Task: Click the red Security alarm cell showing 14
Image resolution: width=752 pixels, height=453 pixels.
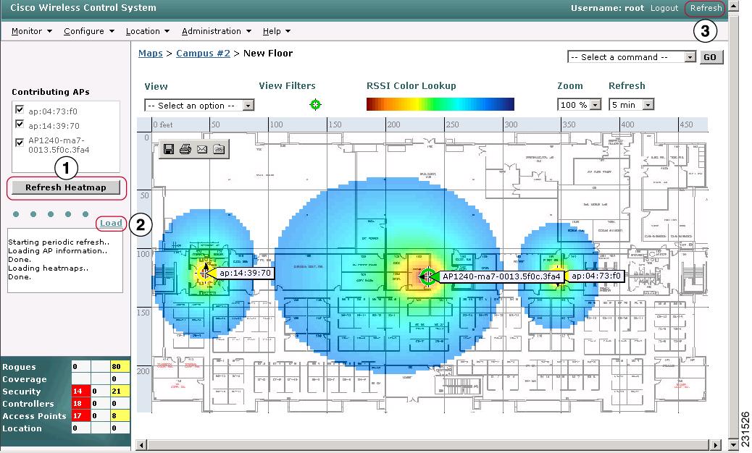Action: pyautogui.click(x=80, y=391)
